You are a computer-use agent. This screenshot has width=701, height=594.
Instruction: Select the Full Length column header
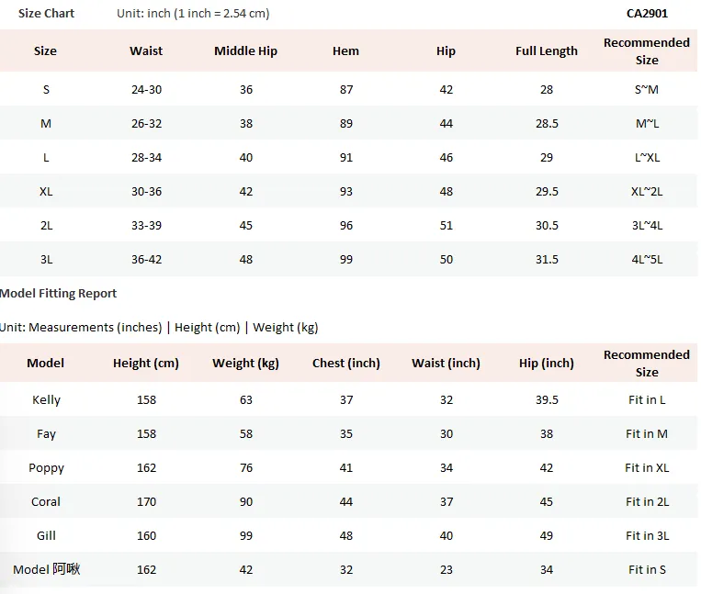(x=547, y=50)
